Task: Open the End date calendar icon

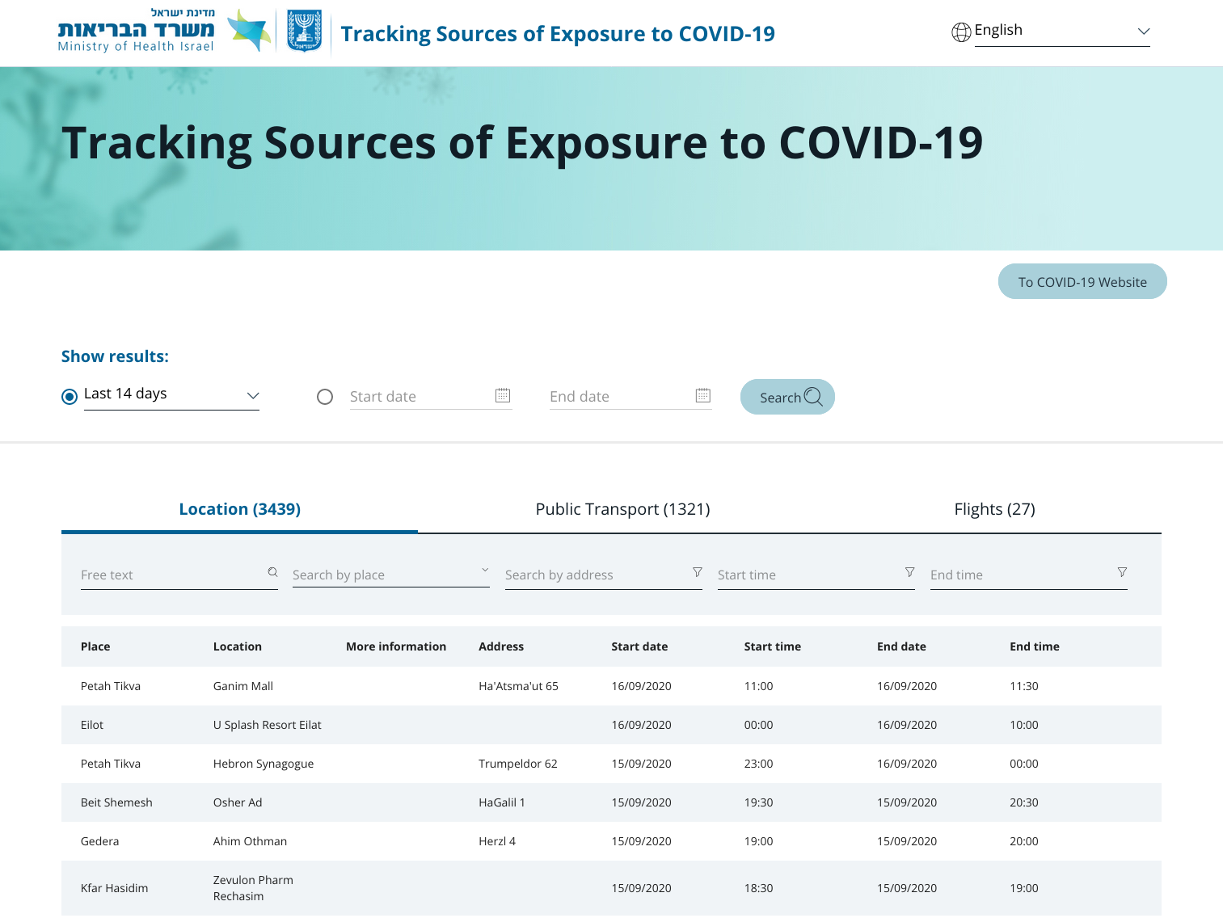Action: 703,395
